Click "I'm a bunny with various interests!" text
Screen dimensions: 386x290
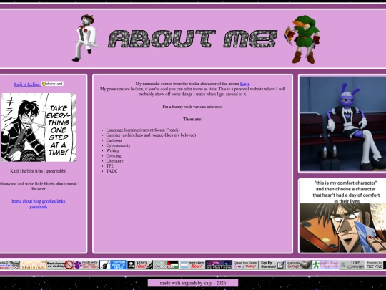click(x=192, y=107)
